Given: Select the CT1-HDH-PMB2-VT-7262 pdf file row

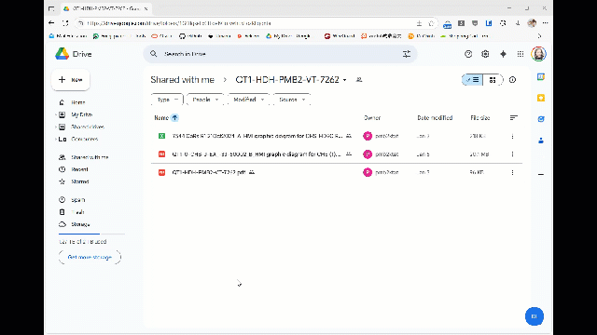Looking at the screenshot, I should tap(337, 172).
